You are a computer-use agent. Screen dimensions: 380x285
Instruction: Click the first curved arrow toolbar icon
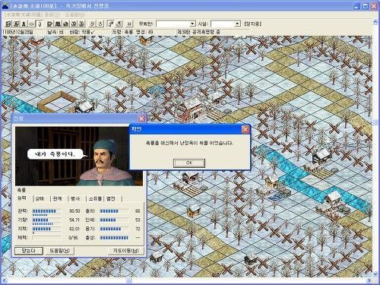93,24
